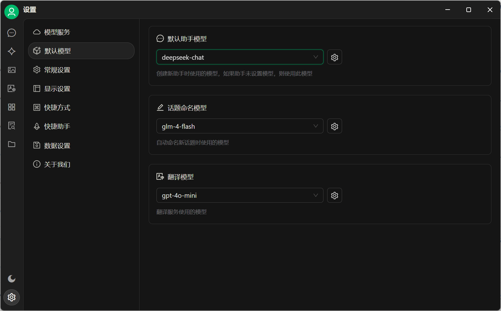Select 默认模型 menu item
The image size is (501, 311).
(81, 51)
